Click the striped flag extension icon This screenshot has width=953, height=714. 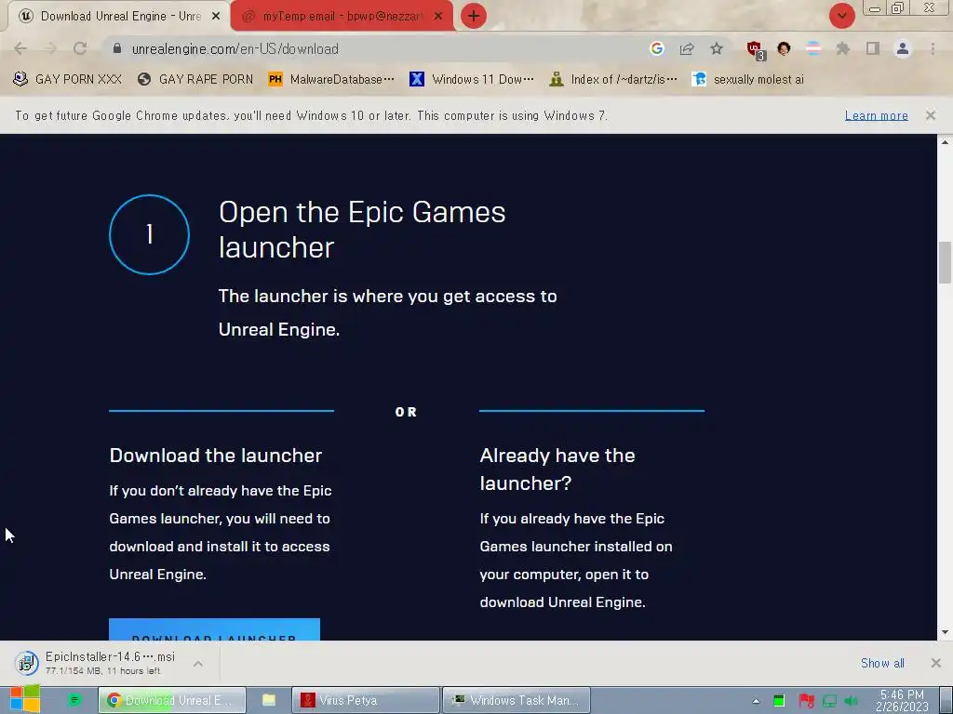[x=813, y=48]
